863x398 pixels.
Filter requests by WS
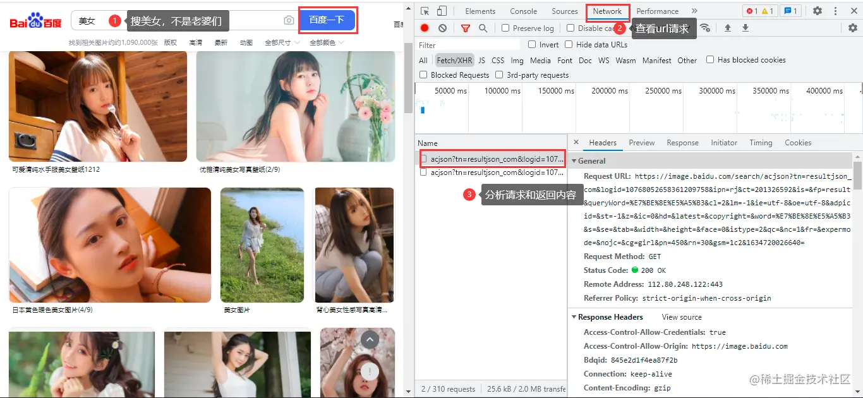(x=604, y=60)
